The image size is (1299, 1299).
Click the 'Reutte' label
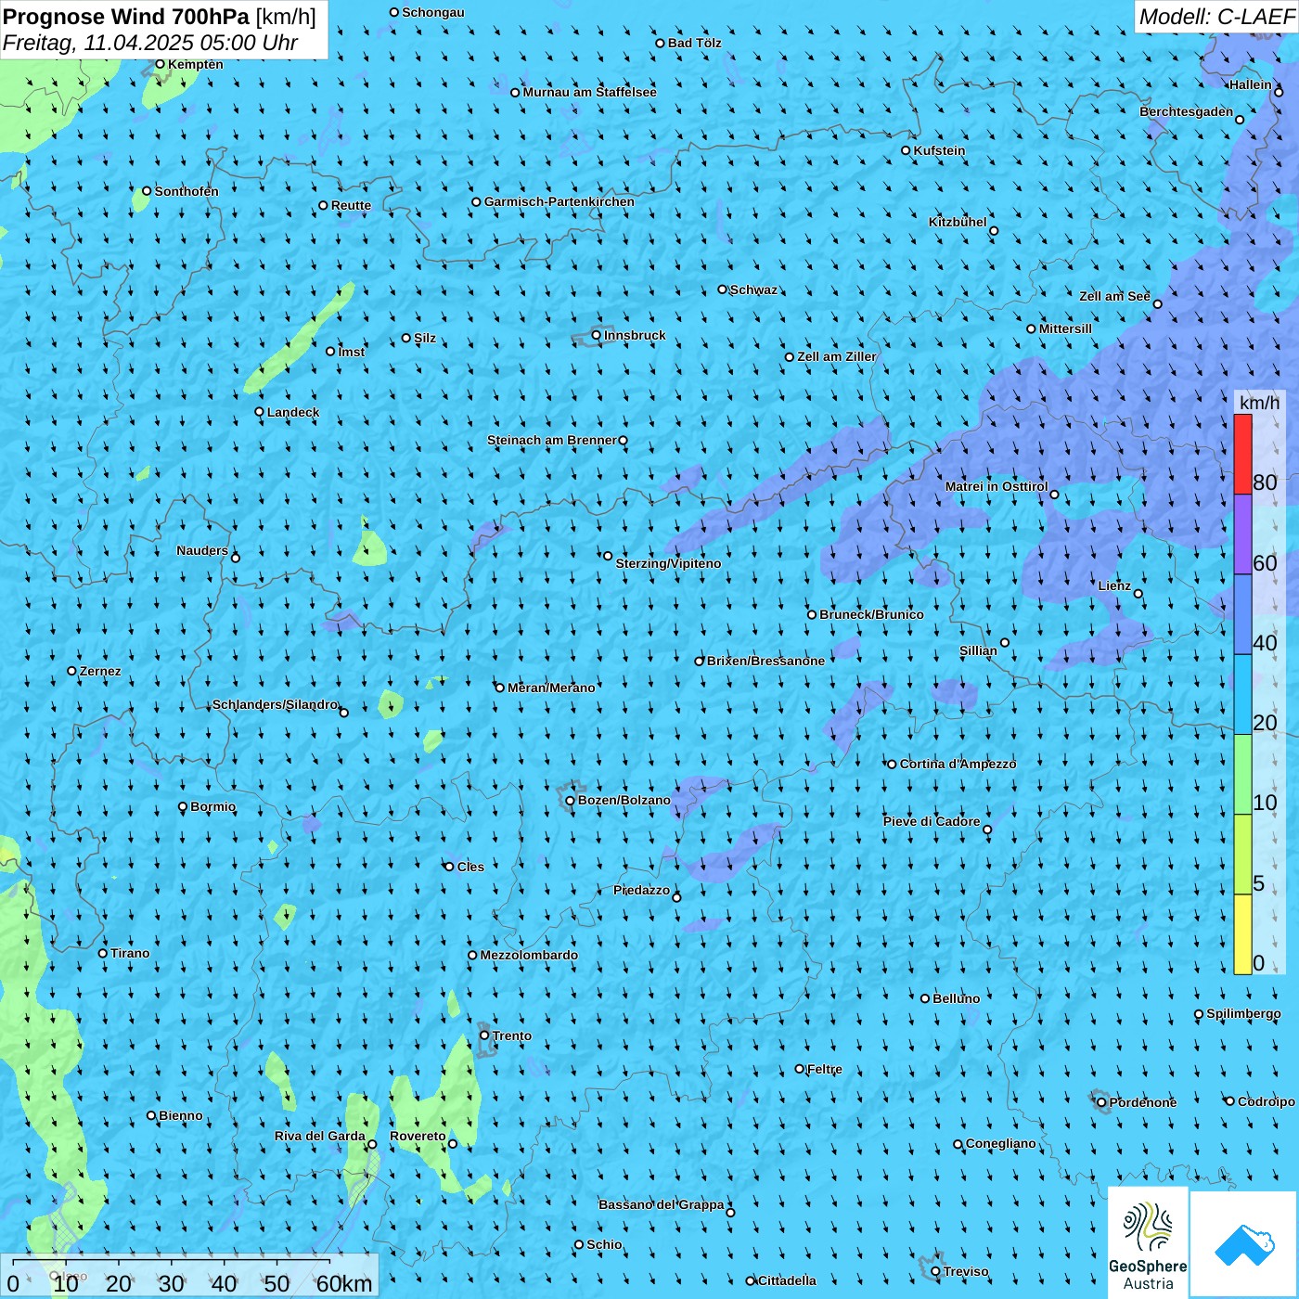tap(351, 205)
